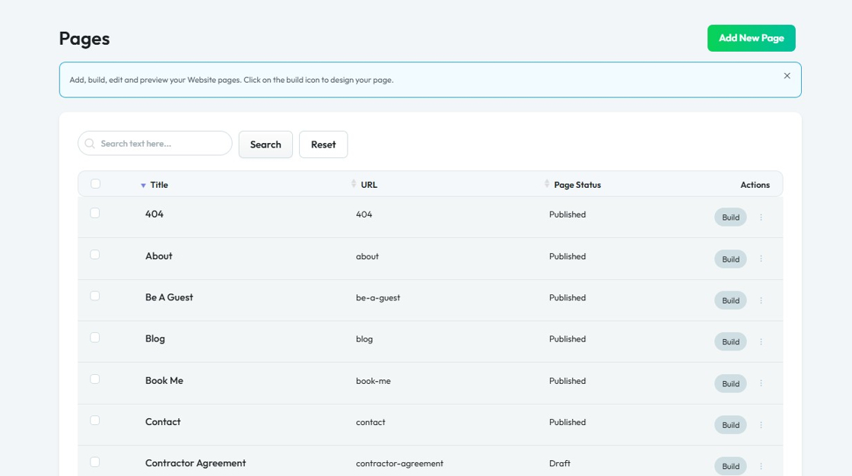This screenshot has width=852, height=476.
Task: Click the magnifier icon in search box
Action: 91,144
